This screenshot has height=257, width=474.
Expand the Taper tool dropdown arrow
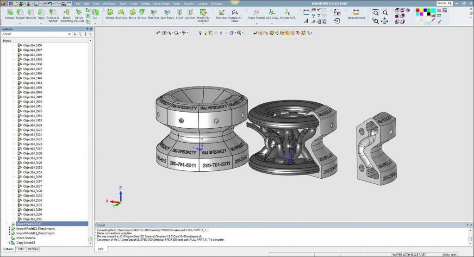coord(41,24)
